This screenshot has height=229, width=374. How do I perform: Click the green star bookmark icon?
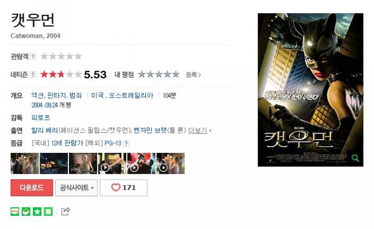(x=37, y=211)
